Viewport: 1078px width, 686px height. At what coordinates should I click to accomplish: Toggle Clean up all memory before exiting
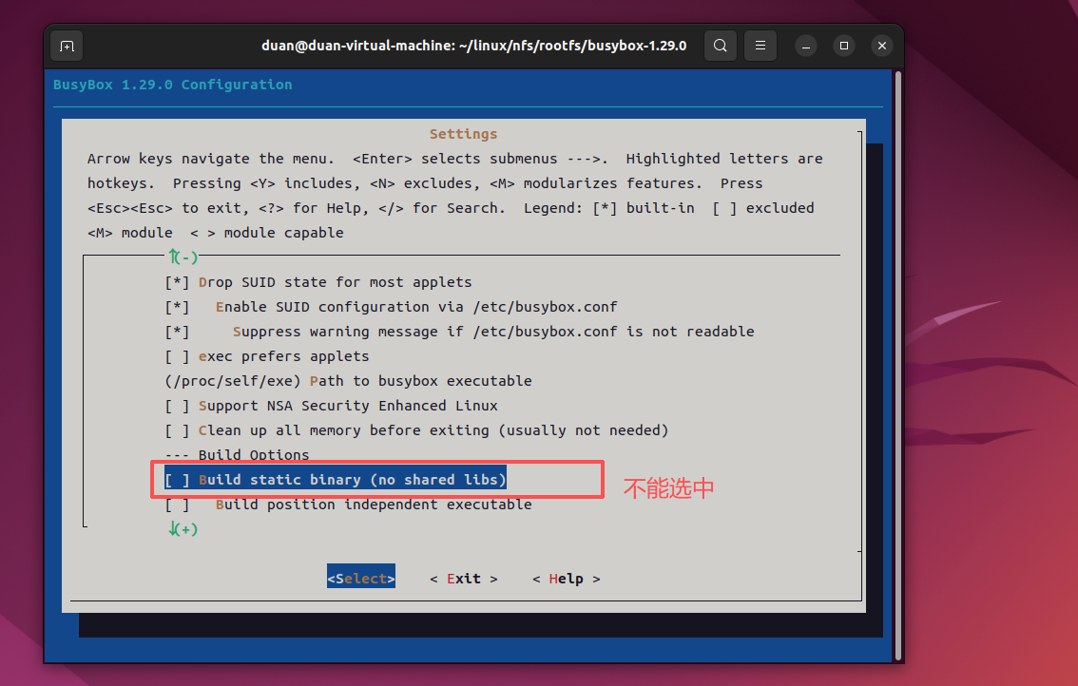(416, 431)
